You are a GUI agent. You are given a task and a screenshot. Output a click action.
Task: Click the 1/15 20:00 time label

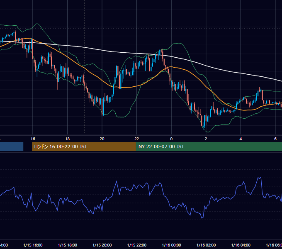pyautogui.click(x=102, y=245)
